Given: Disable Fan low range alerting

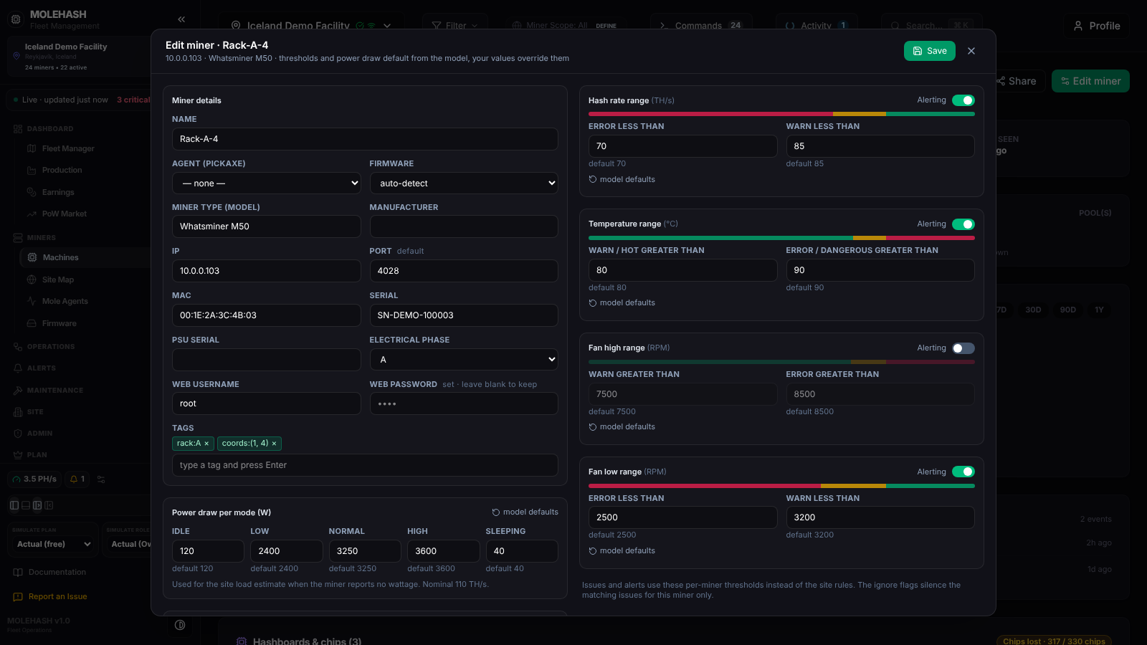Looking at the screenshot, I should pos(963,472).
